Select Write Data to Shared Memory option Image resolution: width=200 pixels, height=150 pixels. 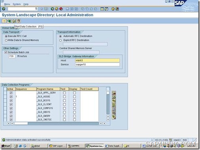pyautogui.click(x=6, y=40)
